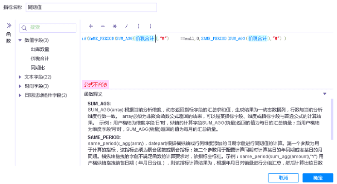Insert the divide slash operator
The image size is (337, 184).
[x=127, y=26]
